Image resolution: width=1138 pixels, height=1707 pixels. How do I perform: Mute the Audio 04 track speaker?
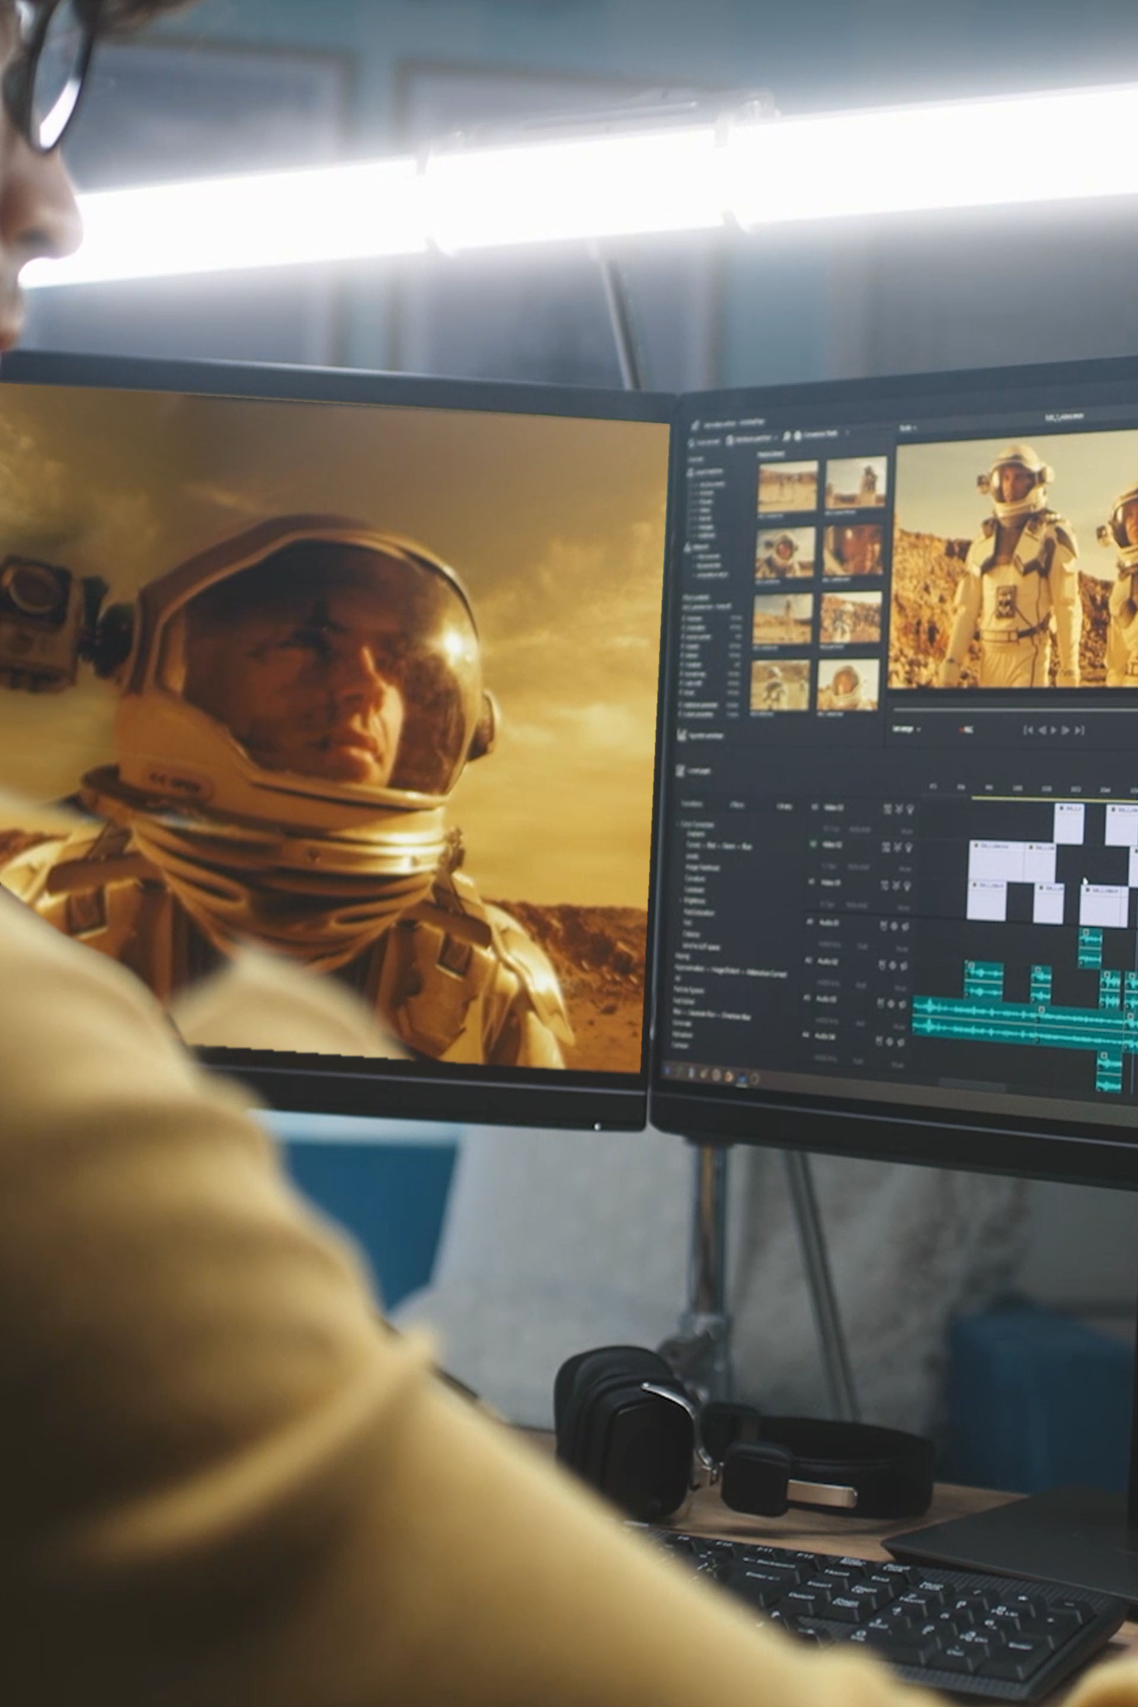[x=902, y=1042]
